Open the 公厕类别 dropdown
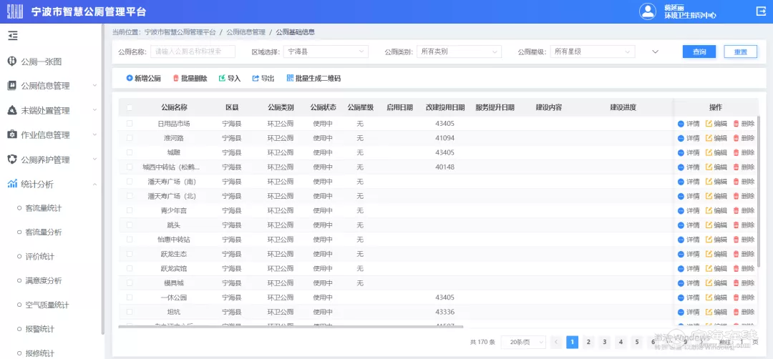This screenshot has width=773, height=359. tap(459, 51)
